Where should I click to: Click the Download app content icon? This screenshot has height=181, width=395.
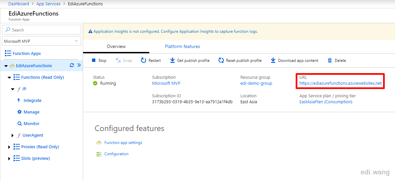coord(273,61)
